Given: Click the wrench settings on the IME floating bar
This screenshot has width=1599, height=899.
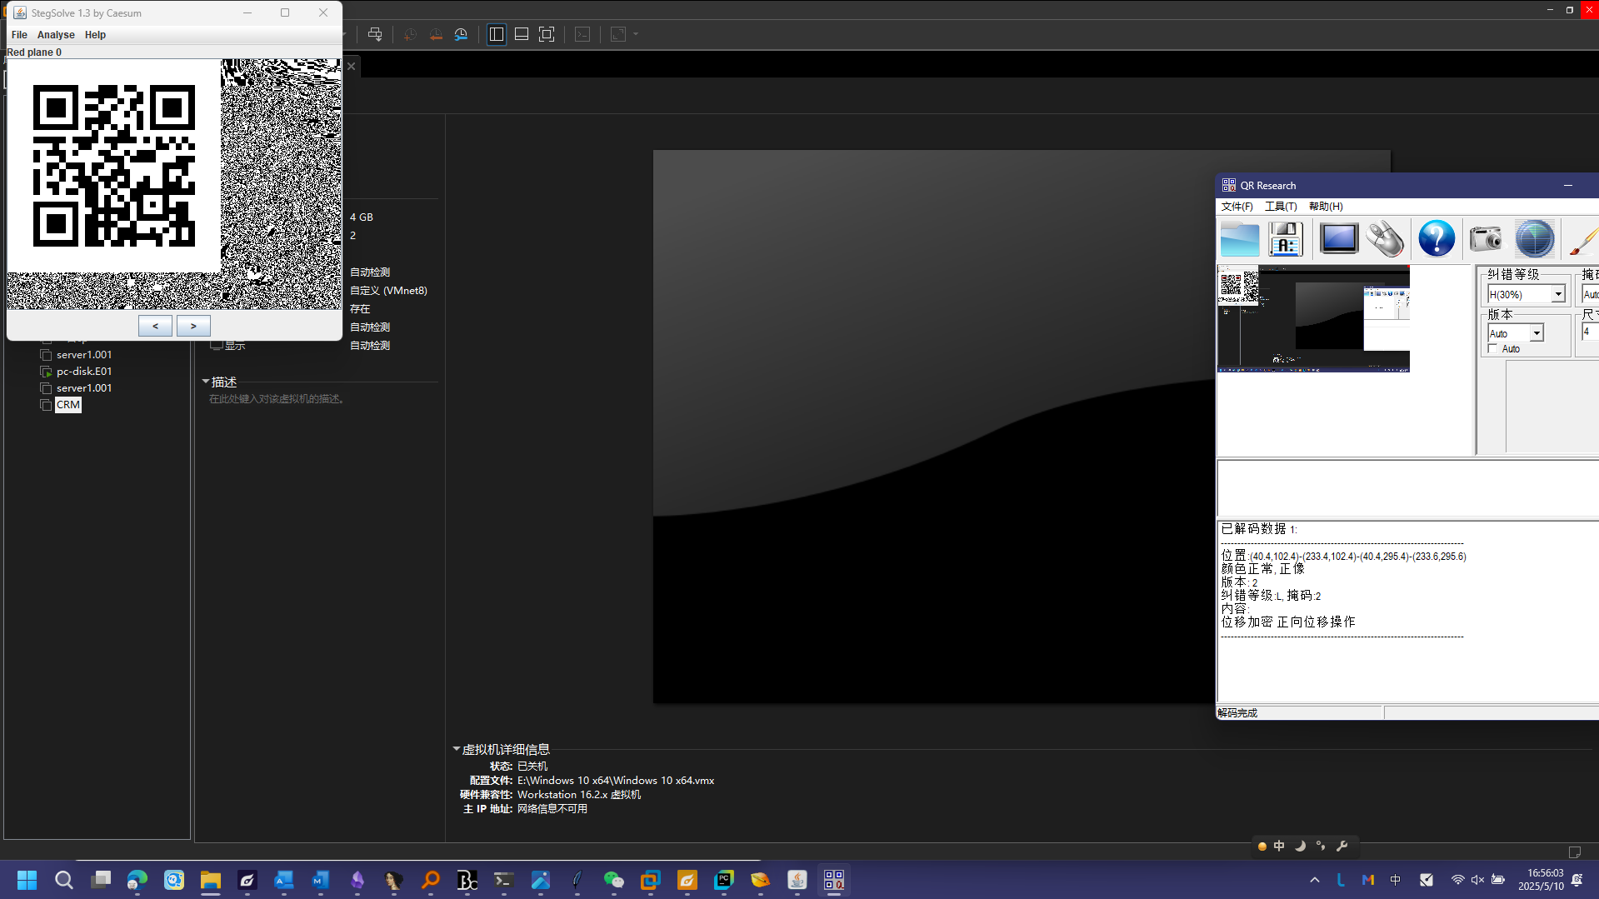Looking at the screenshot, I should coord(1342,846).
